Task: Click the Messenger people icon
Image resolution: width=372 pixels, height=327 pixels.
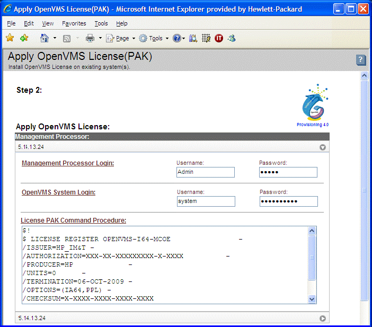Action: [x=232, y=38]
